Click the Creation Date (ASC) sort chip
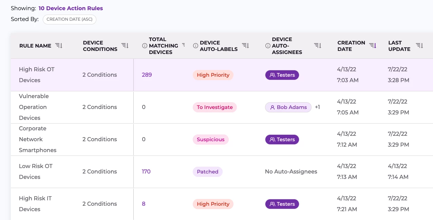Screen dimensions: 433x220 (70, 19)
